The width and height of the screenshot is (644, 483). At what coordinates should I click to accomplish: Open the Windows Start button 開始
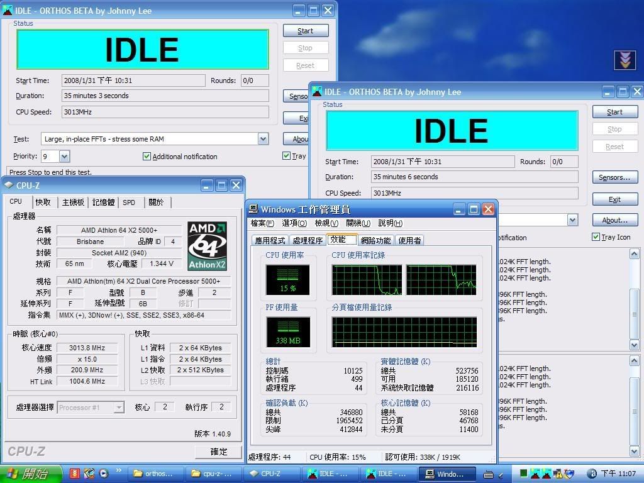(30, 474)
